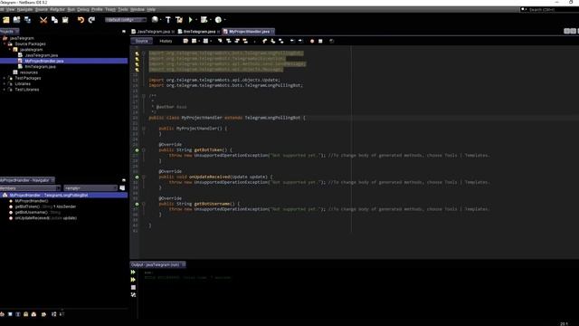Click the Paste clipboard icon
This screenshot has width=579, height=326.
[65, 20]
